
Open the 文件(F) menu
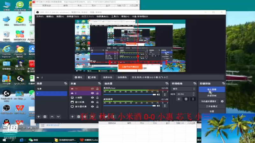[40, 17]
